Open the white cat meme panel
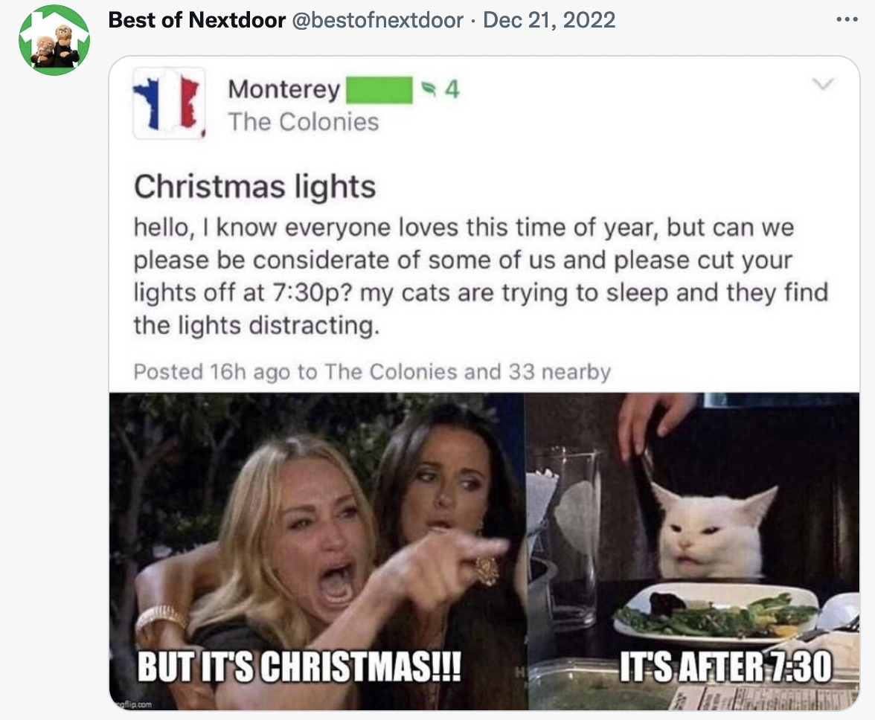Image resolution: width=875 pixels, height=720 pixels. (693, 536)
